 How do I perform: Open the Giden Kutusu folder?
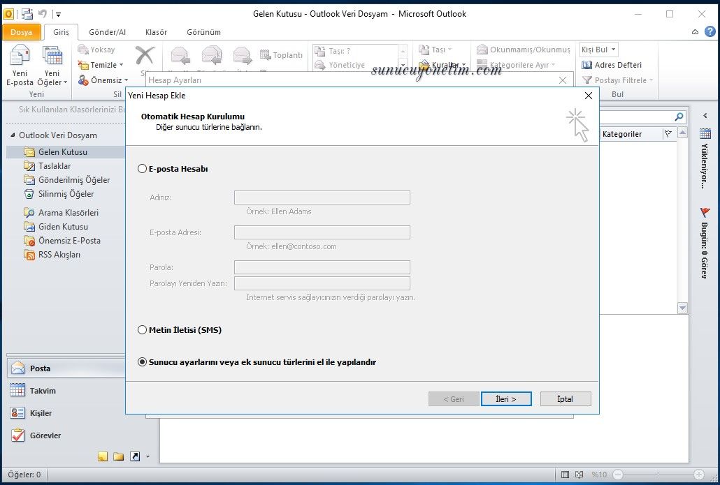pos(63,227)
